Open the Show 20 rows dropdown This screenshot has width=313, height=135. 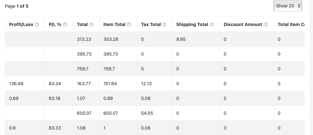tap(288, 6)
